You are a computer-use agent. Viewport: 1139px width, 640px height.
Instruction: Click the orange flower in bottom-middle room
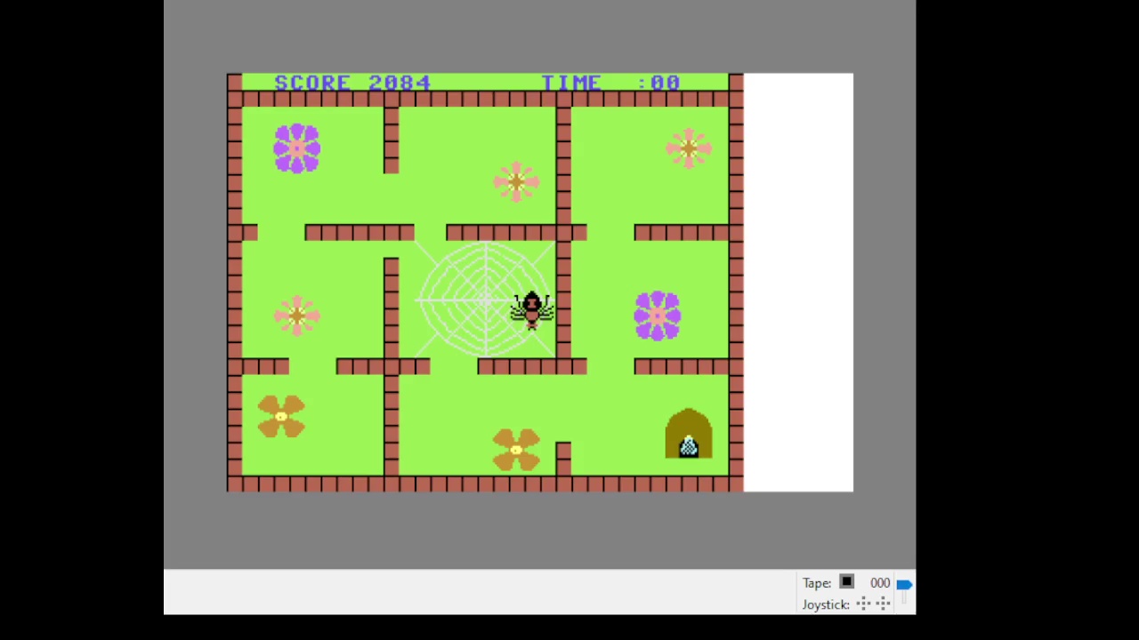[x=516, y=450]
